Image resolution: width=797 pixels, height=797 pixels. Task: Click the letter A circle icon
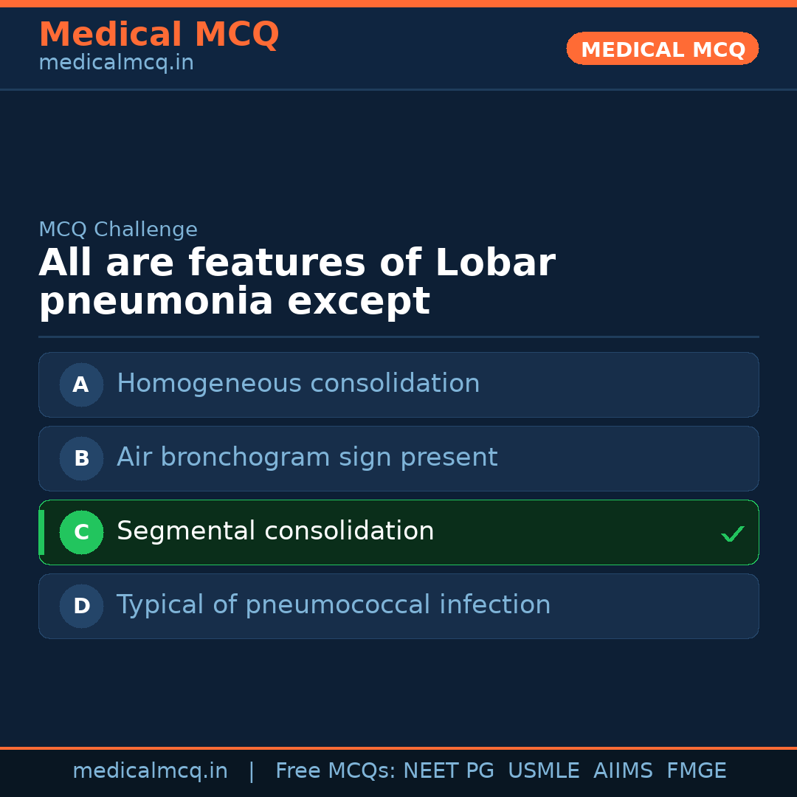point(81,384)
